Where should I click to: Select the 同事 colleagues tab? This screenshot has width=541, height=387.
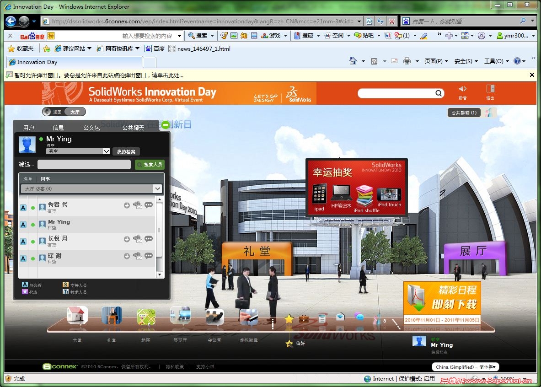coord(45,179)
